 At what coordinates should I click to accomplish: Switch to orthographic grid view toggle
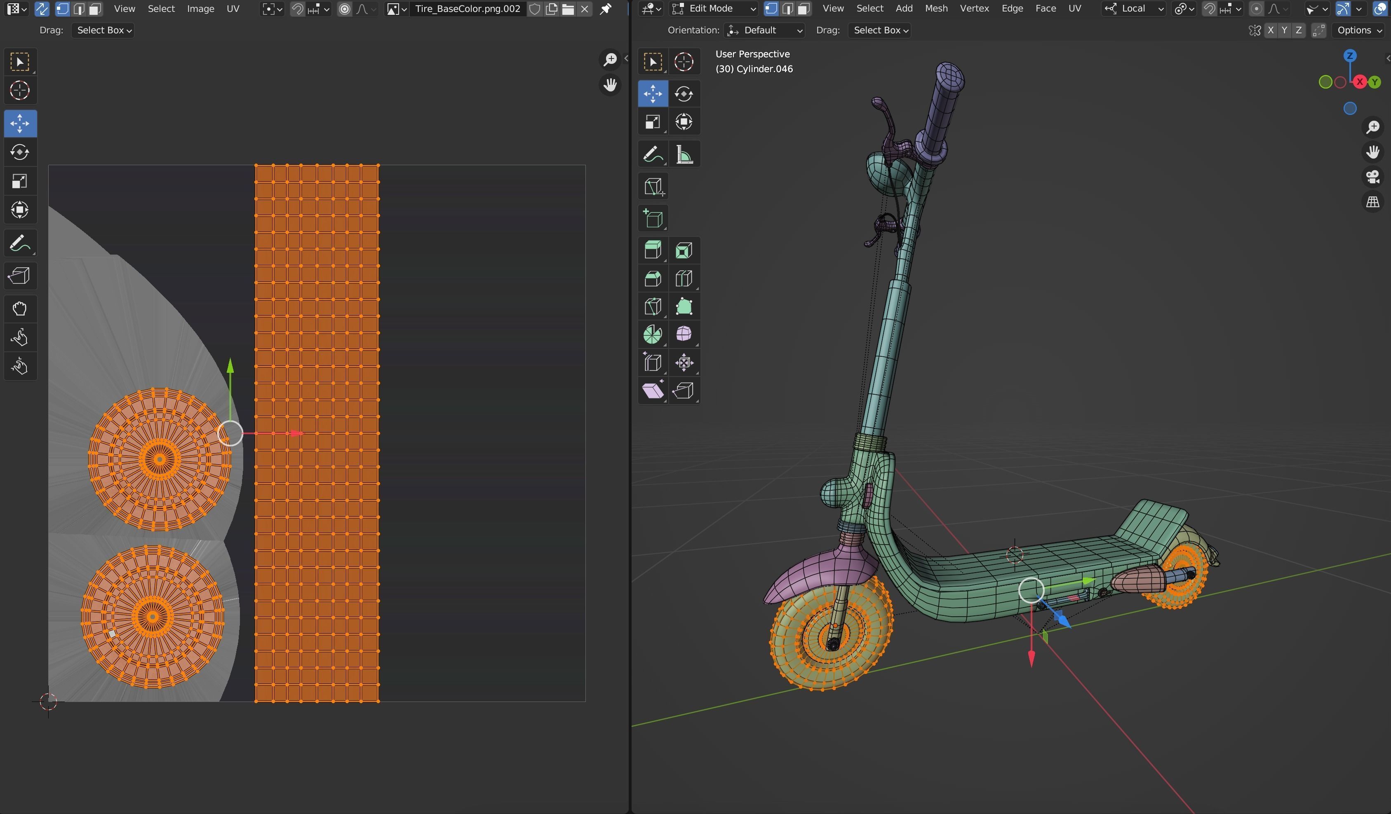[1373, 202]
